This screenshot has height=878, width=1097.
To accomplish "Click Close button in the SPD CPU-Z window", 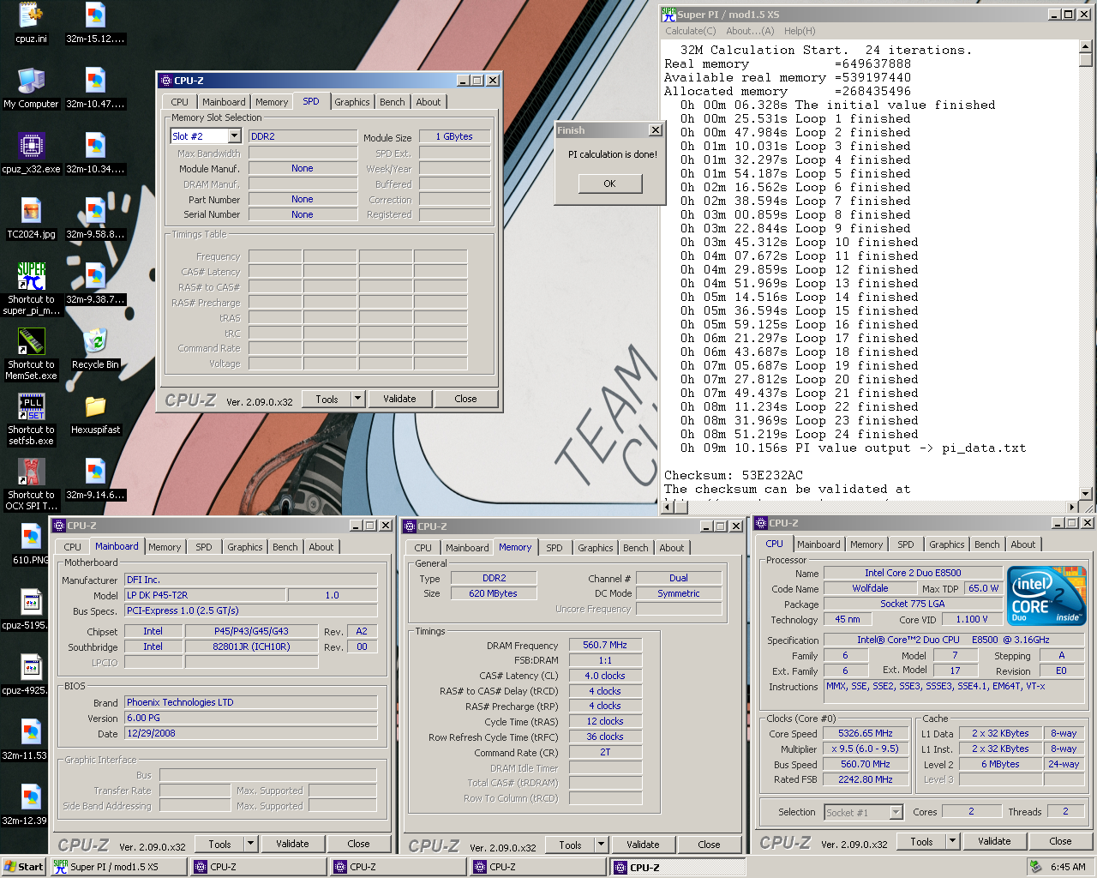I will click(465, 399).
